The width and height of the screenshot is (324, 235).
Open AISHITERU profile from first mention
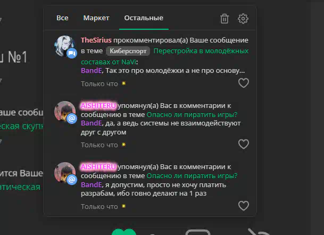click(98, 106)
